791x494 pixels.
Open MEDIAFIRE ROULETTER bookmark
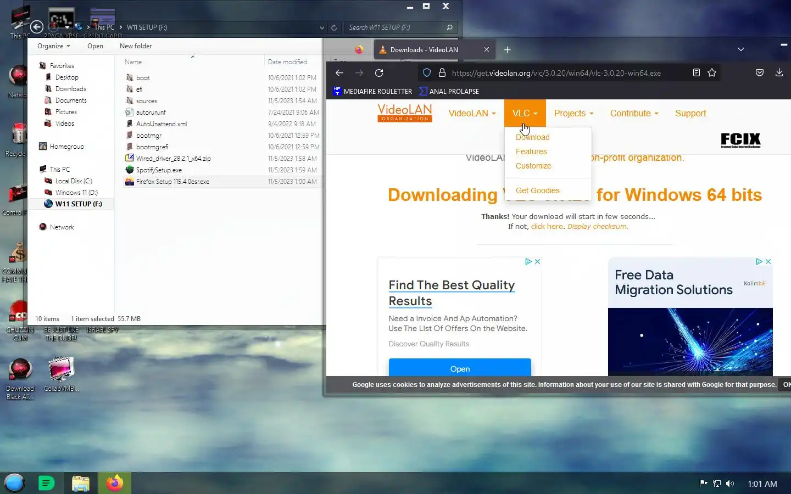pyautogui.click(x=372, y=92)
